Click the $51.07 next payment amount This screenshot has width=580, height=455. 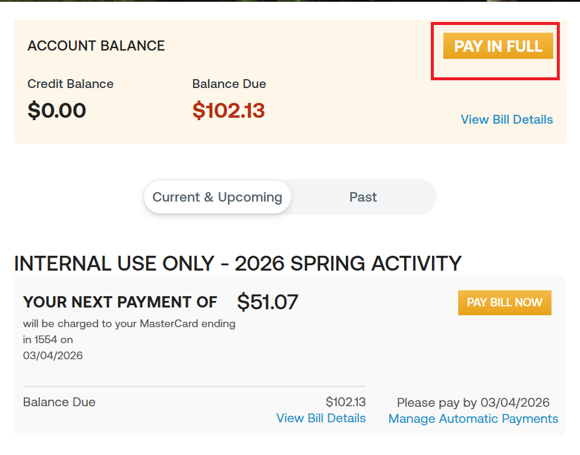click(267, 302)
